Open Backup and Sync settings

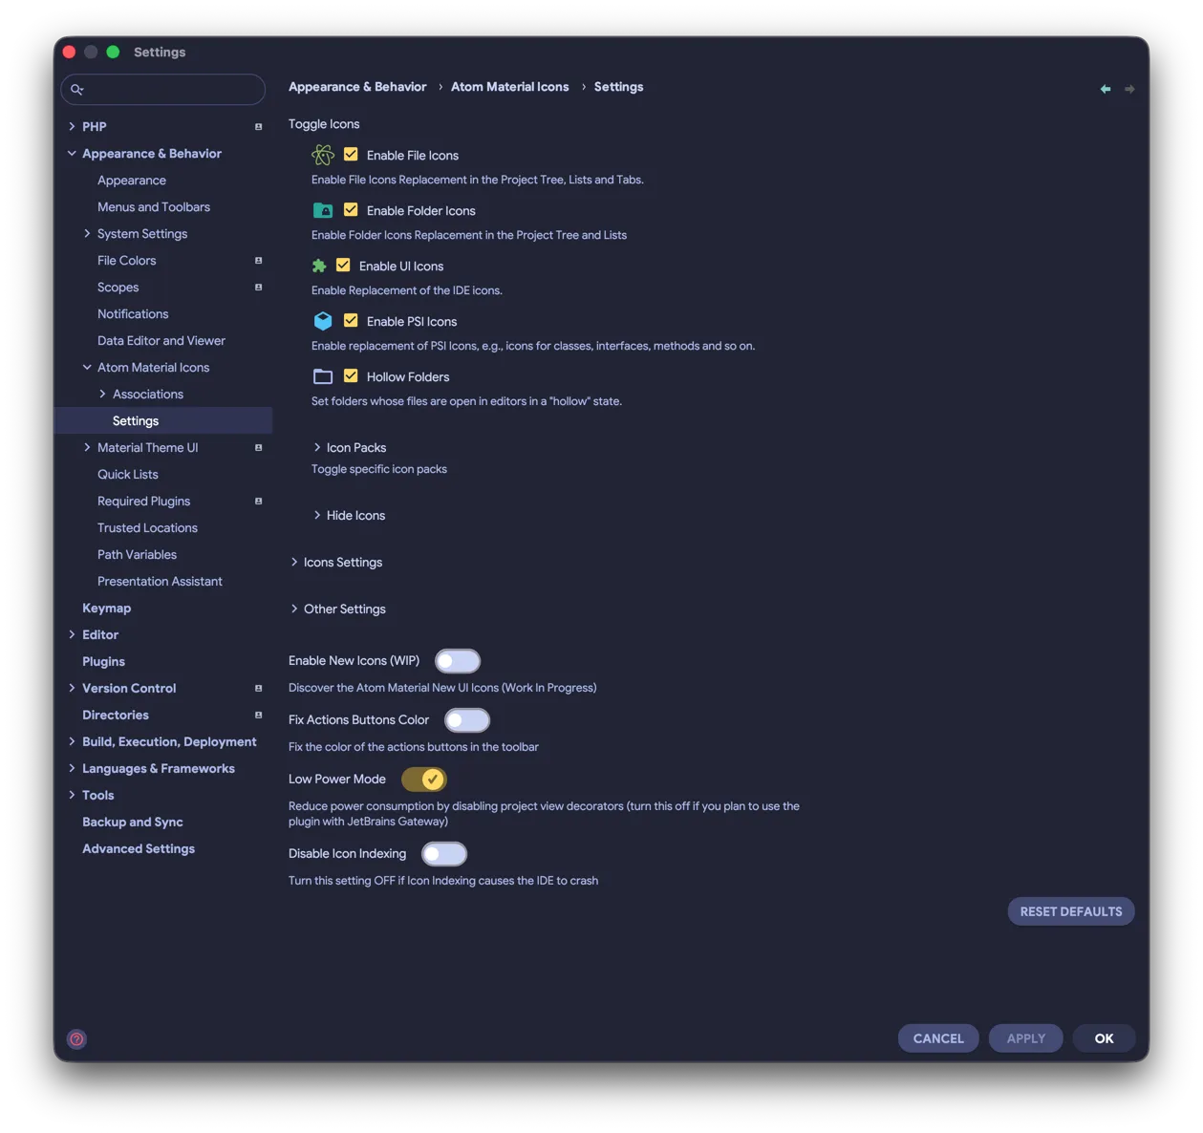(133, 822)
